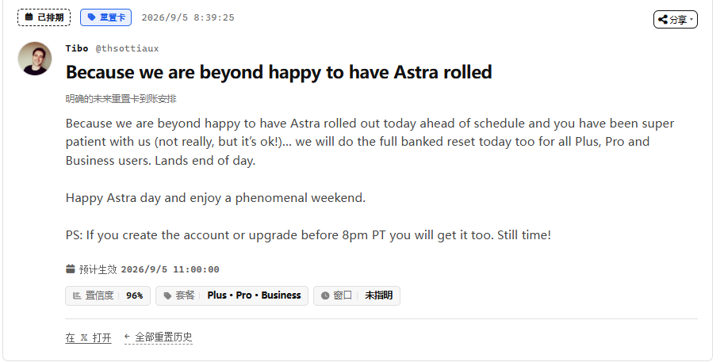Click the Tibo author name
Viewport: 724px width, 362px height.
pos(77,48)
